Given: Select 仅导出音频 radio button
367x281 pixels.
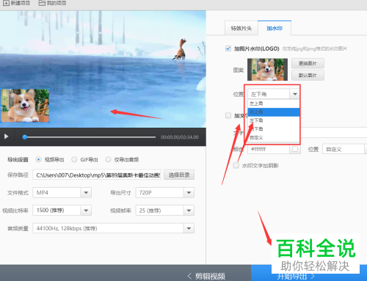Looking at the screenshot, I should [108, 160].
